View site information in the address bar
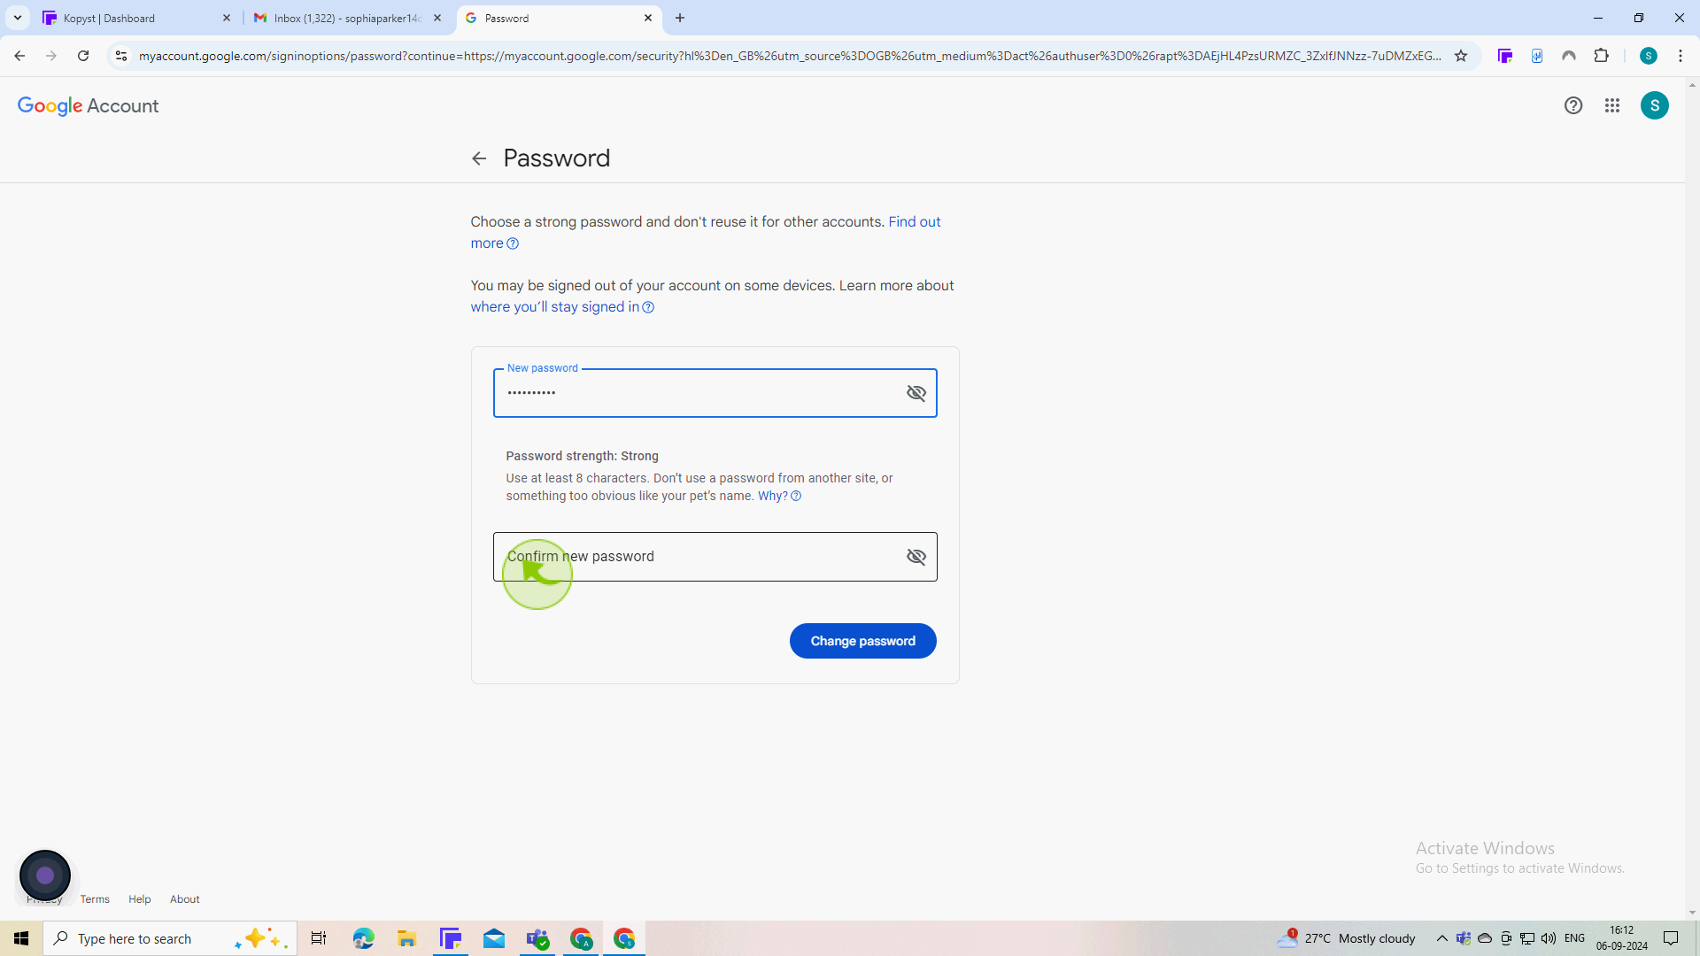The width and height of the screenshot is (1700, 956). click(121, 56)
